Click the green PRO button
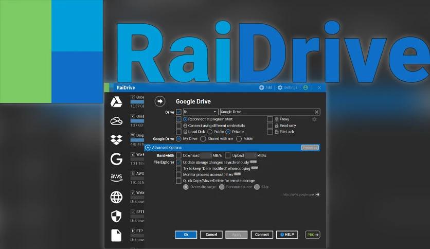 (x=313, y=235)
